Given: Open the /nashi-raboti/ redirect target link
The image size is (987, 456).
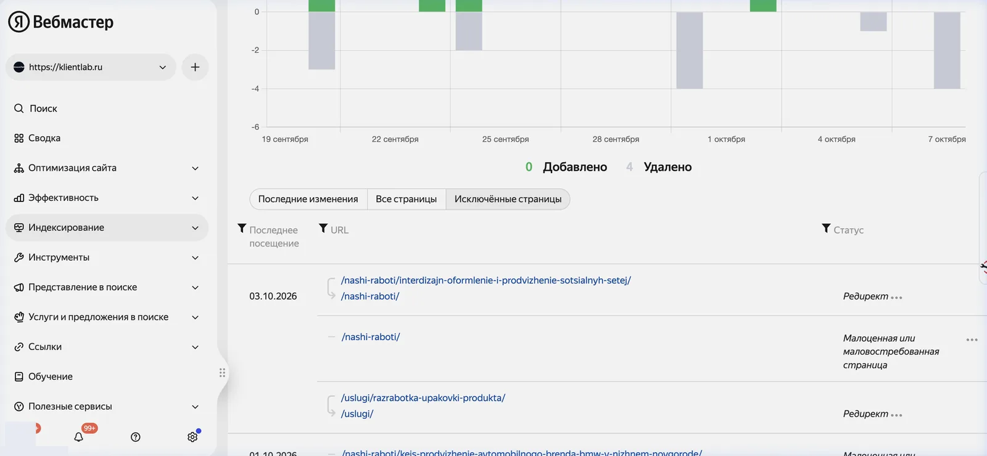Looking at the screenshot, I should coord(370,296).
